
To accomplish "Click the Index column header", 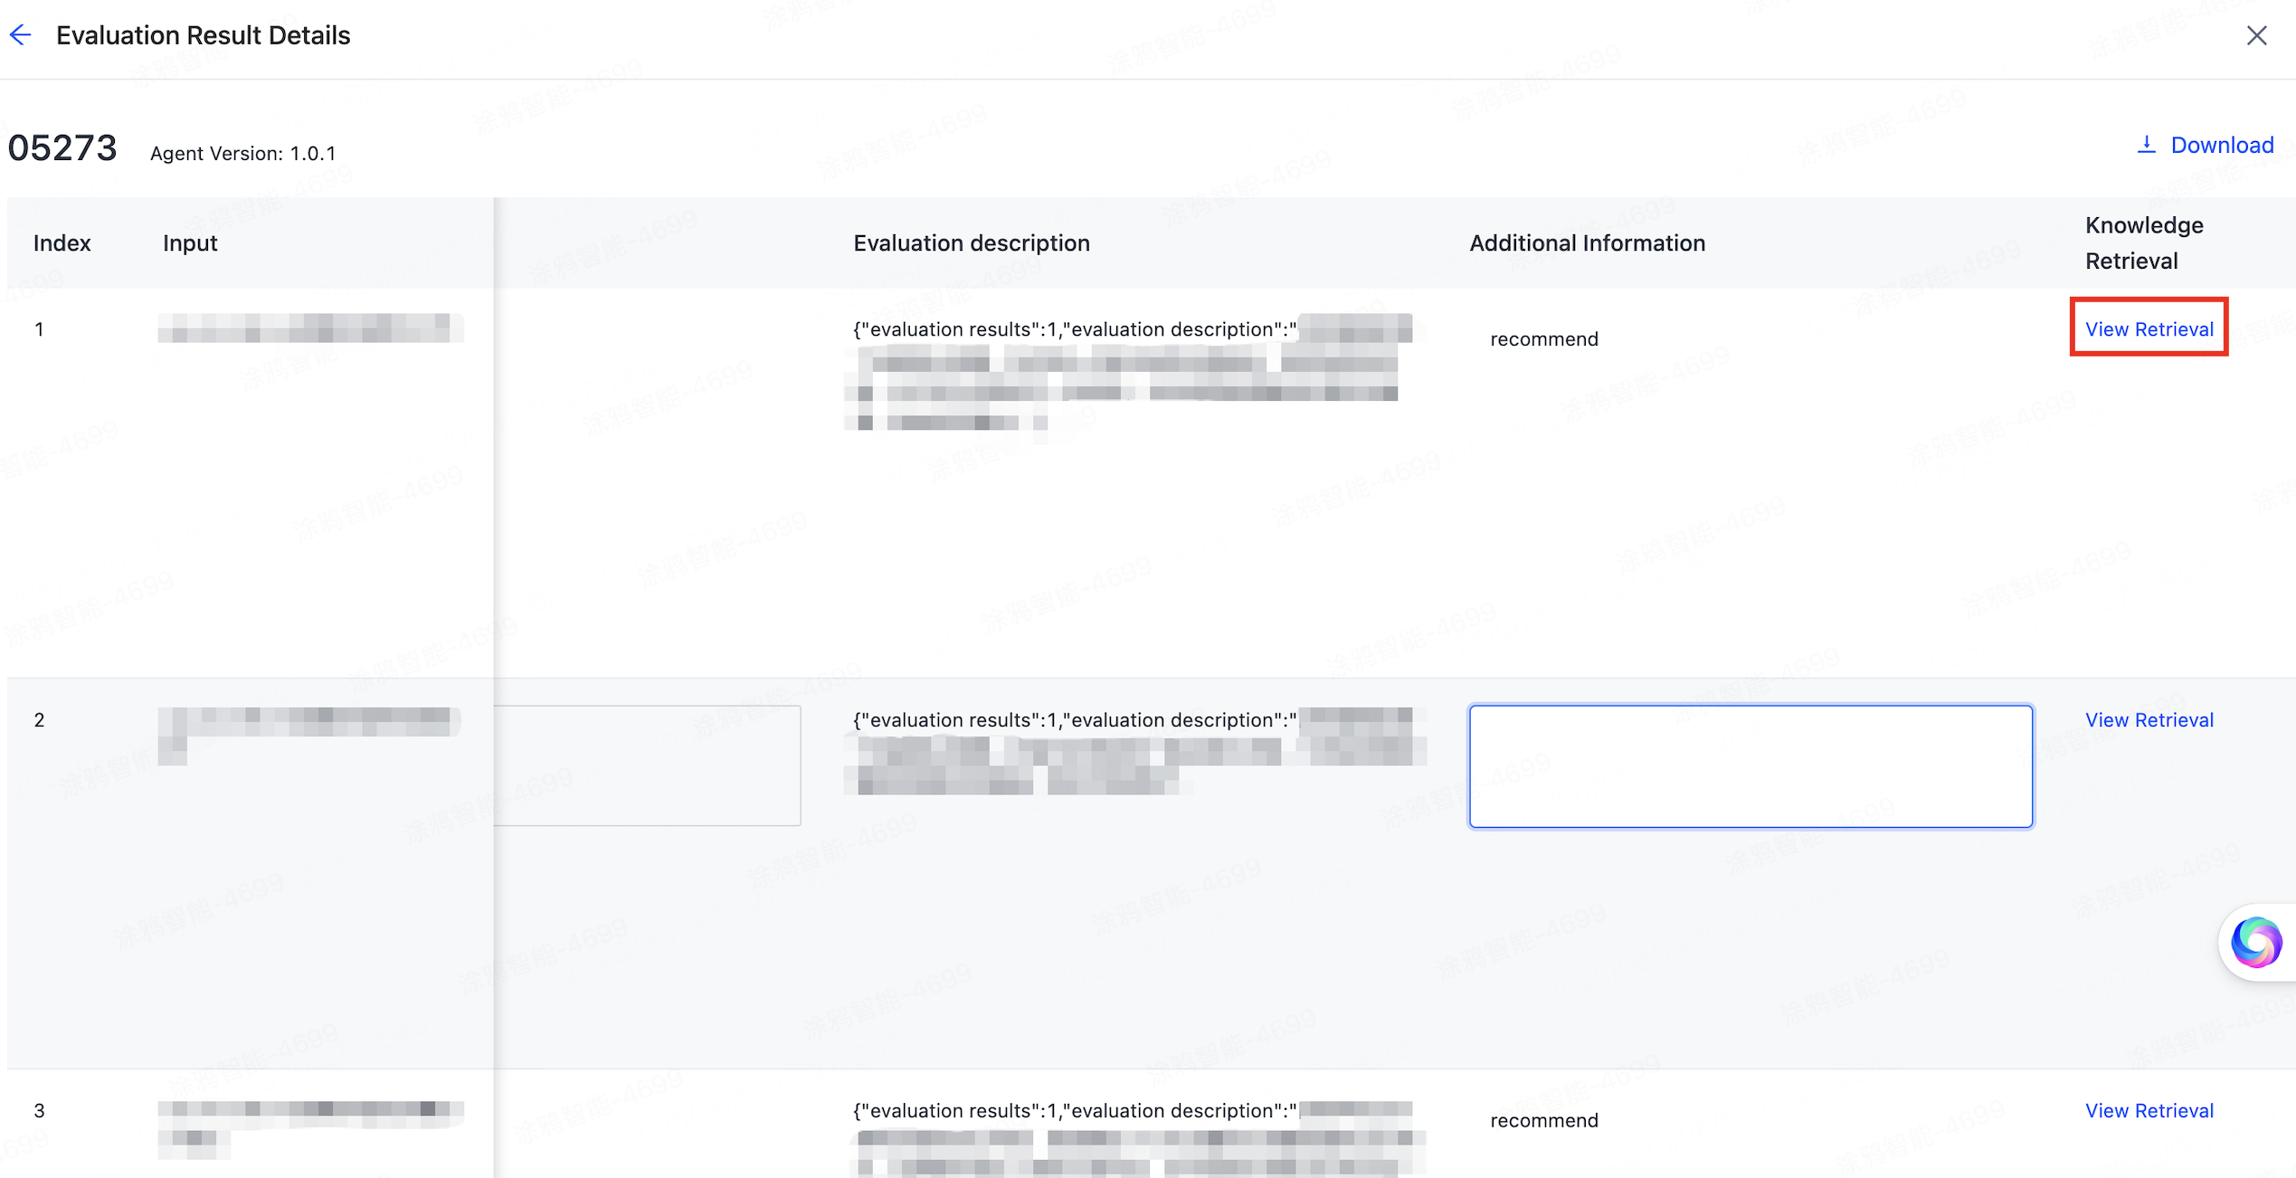I will point(62,242).
